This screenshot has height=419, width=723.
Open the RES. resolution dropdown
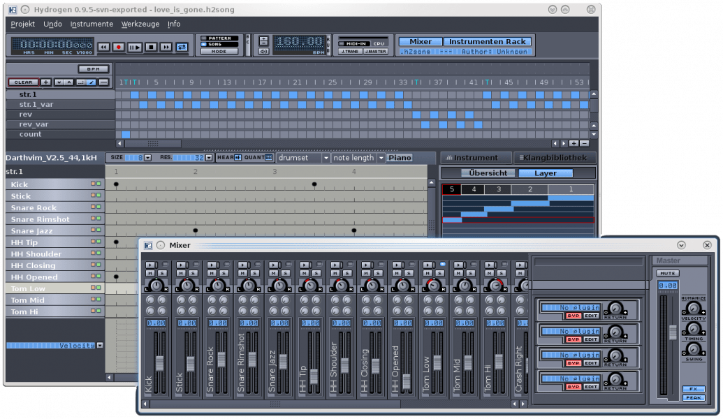pyautogui.click(x=208, y=158)
